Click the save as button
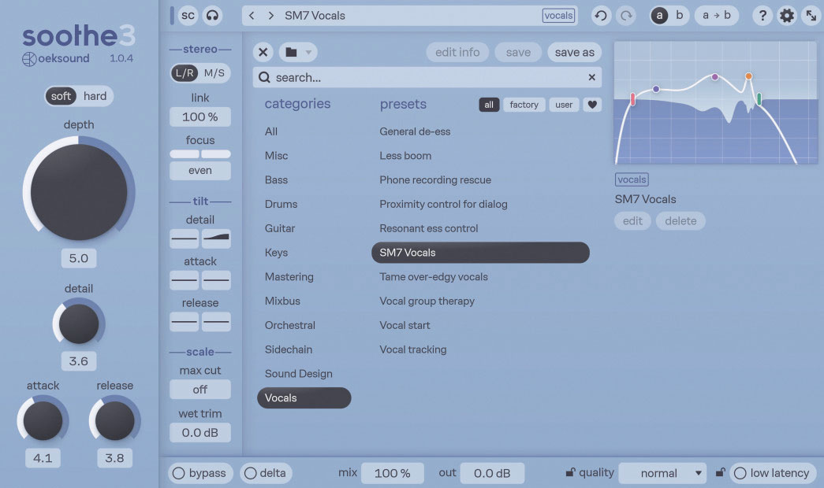Screen dimensions: 824x488 574,53
